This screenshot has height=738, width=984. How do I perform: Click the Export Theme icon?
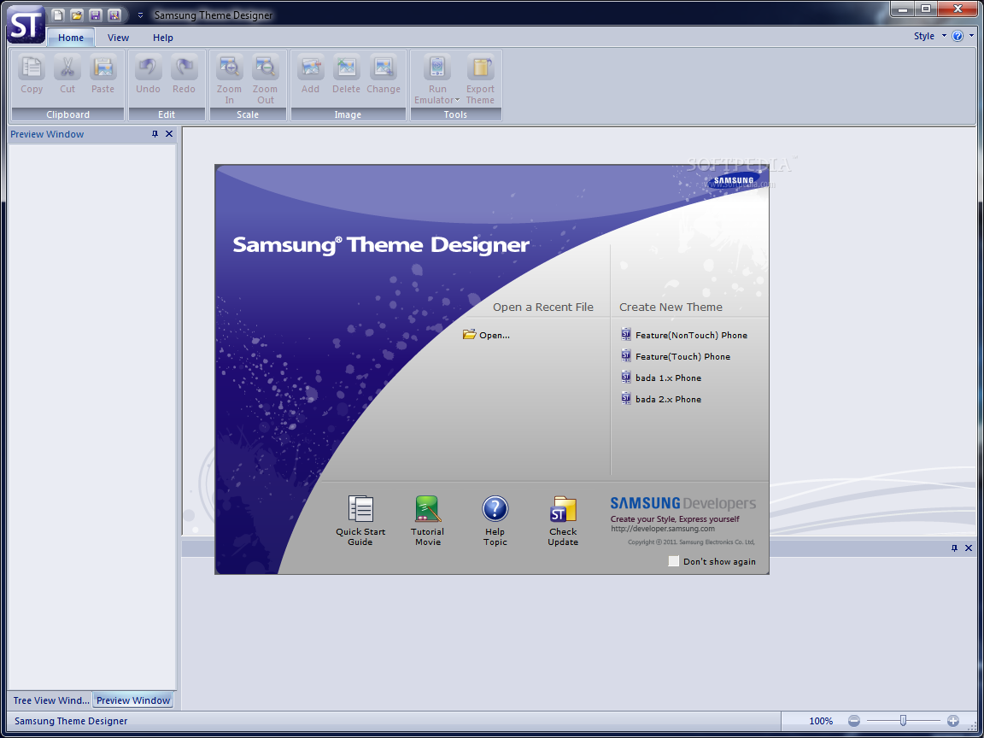[x=480, y=67]
